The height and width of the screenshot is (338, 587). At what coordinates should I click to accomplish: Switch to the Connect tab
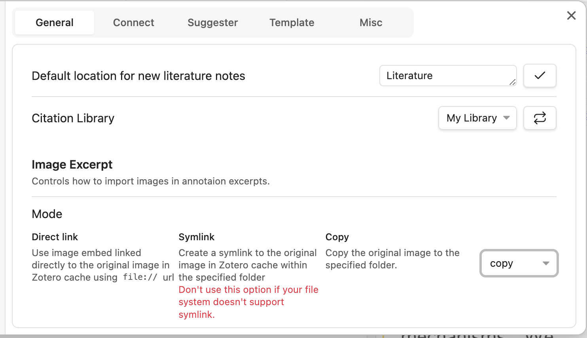click(x=133, y=23)
